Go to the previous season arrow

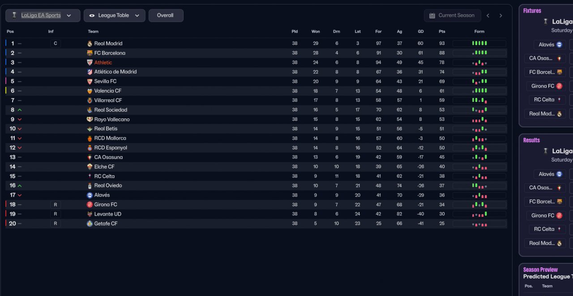pyautogui.click(x=488, y=16)
